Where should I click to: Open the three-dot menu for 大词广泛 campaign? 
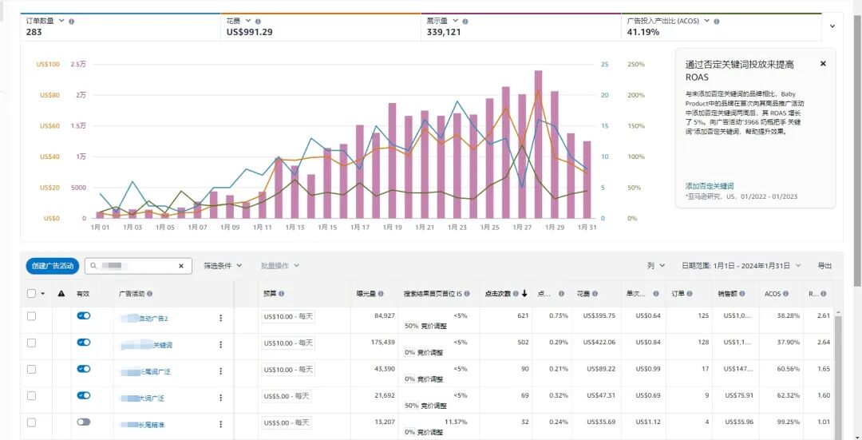[x=220, y=398]
